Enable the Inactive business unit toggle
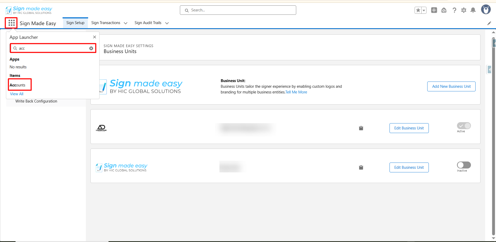Image resolution: width=496 pixels, height=242 pixels. [464, 165]
